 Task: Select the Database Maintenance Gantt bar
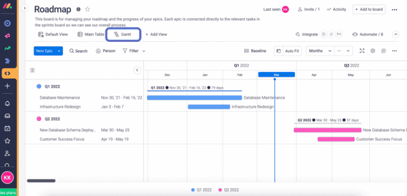[x=194, y=97]
